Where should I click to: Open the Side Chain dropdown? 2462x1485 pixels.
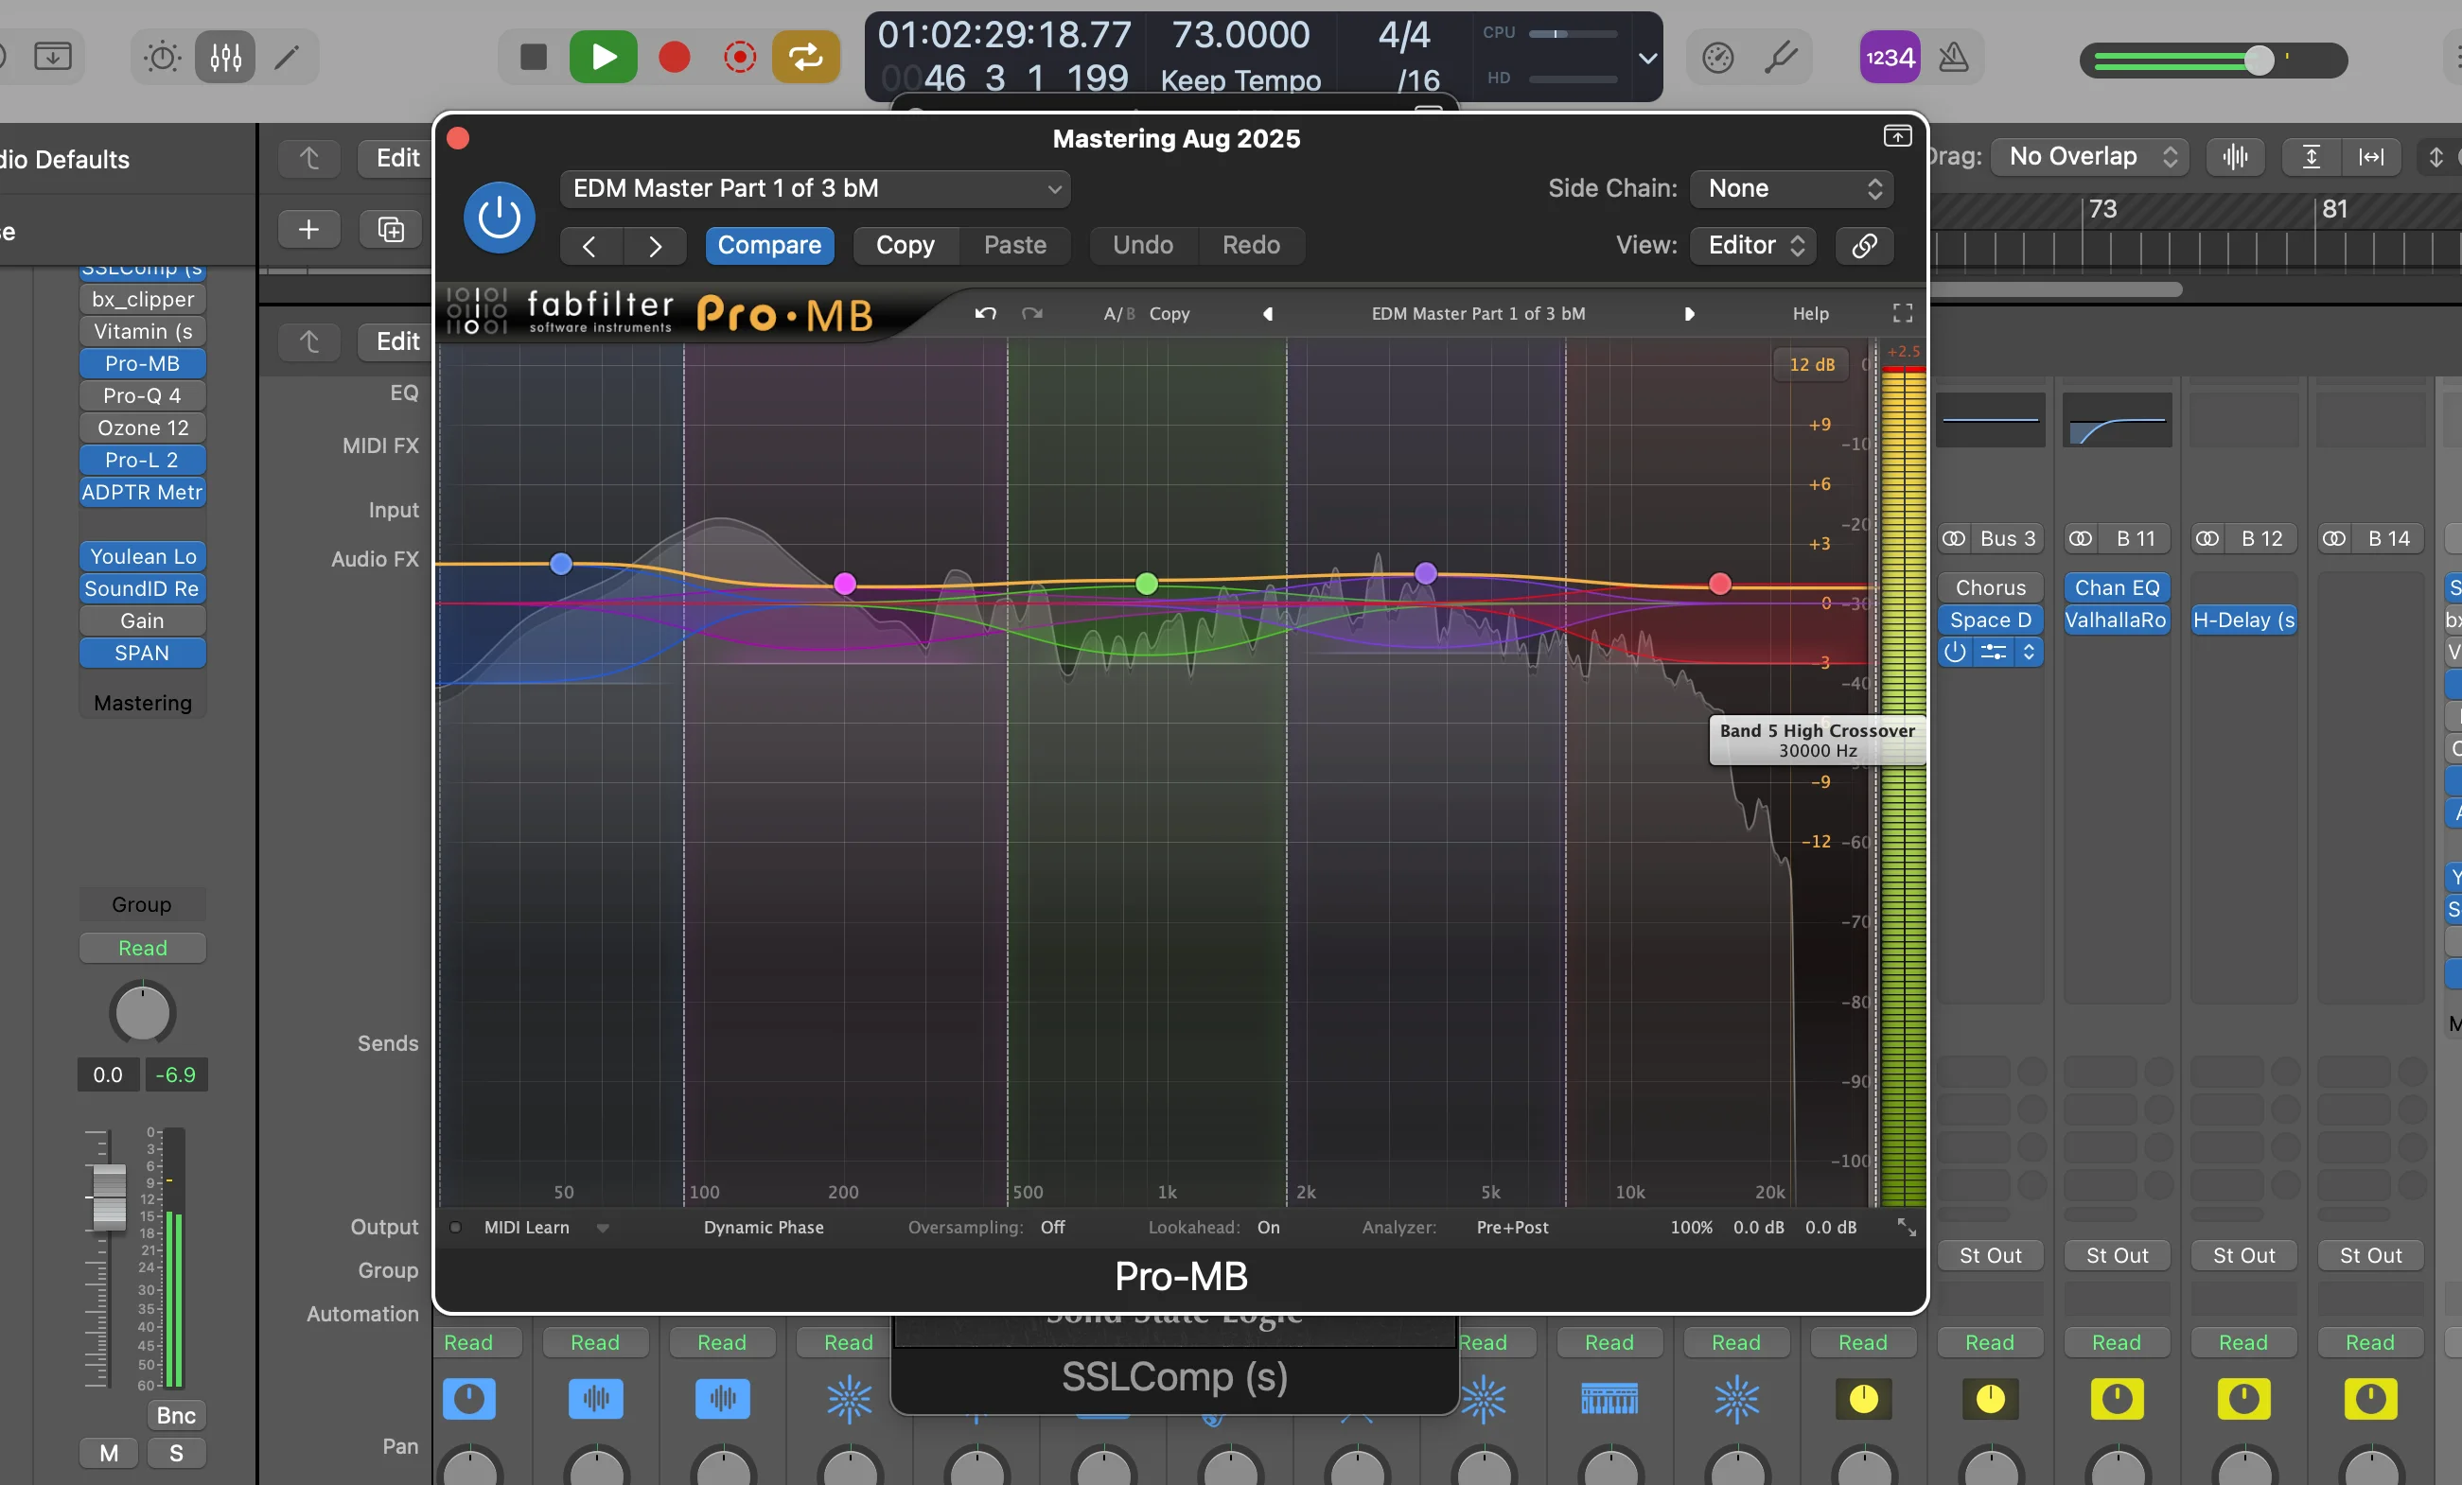tap(1789, 187)
